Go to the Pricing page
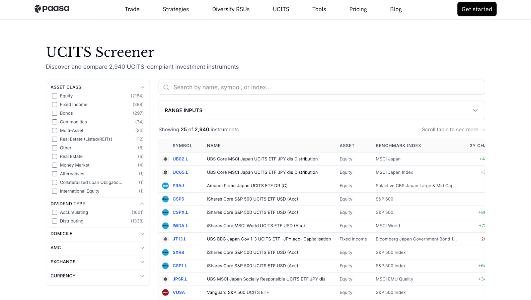Viewport: 531px width, 300px height. click(x=358, y=9)
